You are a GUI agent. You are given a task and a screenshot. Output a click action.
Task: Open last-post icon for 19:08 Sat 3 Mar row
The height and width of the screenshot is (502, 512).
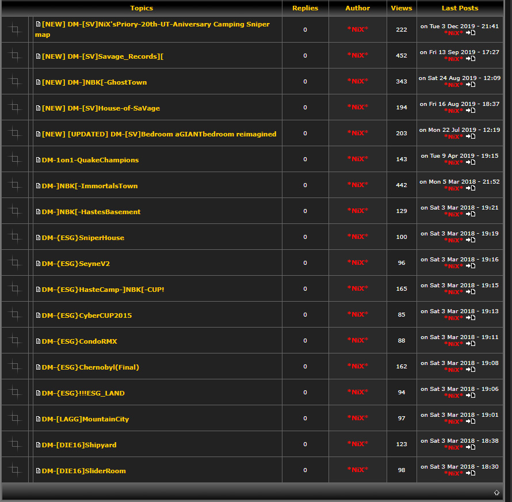pos(471,370)
